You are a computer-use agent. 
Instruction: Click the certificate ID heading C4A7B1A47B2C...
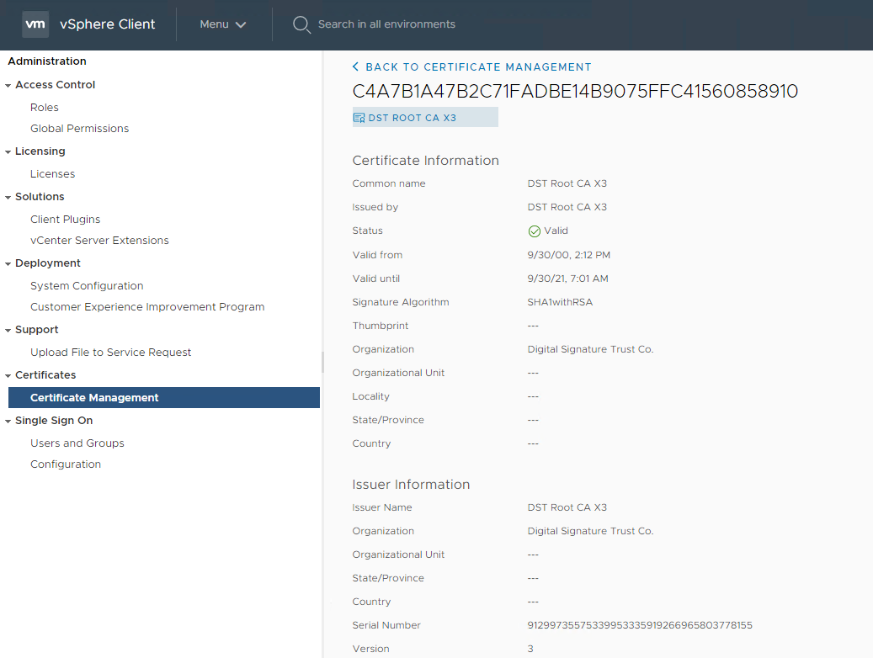click(575, 92)
